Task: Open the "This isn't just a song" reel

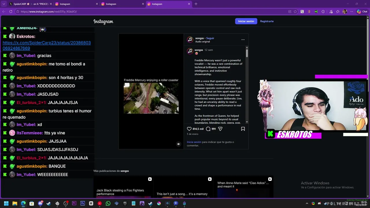Action: (x=183, y=187)
